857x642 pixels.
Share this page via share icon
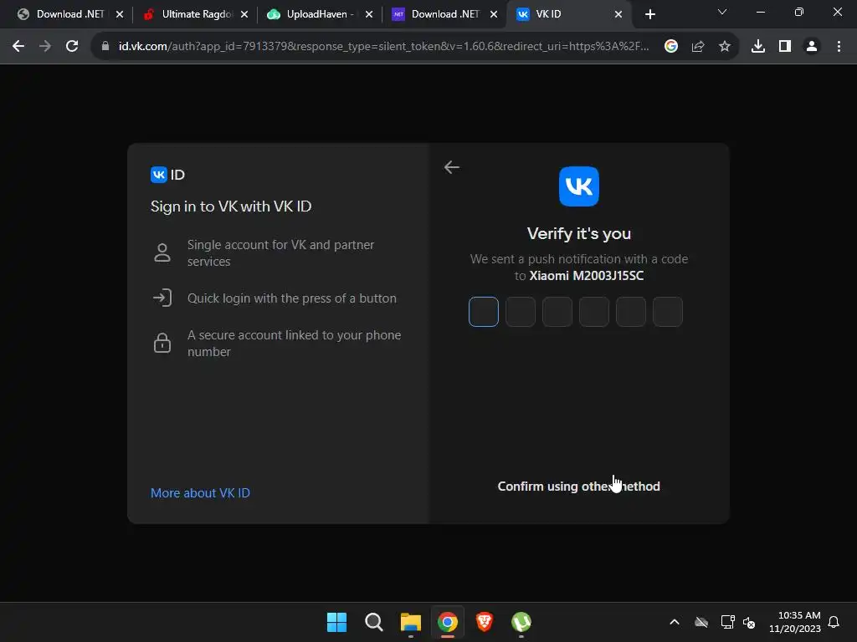pos(698,47)
